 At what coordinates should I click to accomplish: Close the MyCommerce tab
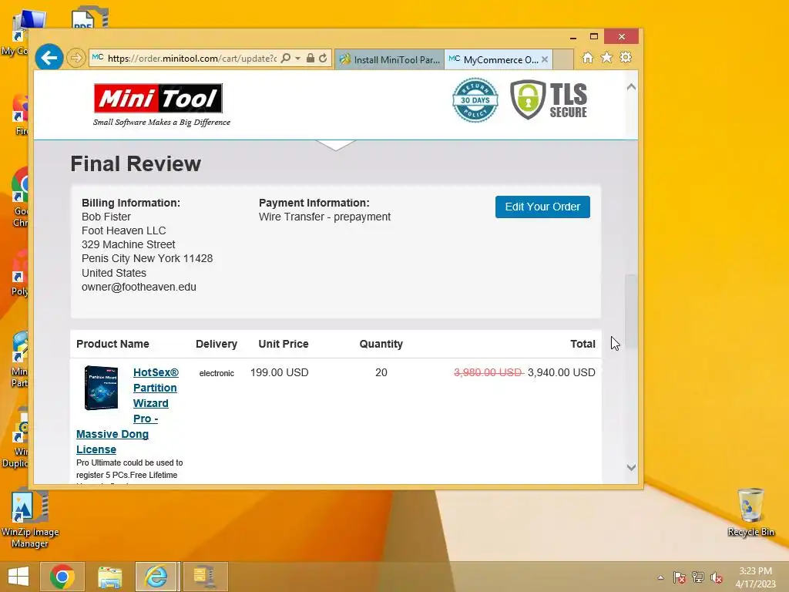(x=545, y=59)
